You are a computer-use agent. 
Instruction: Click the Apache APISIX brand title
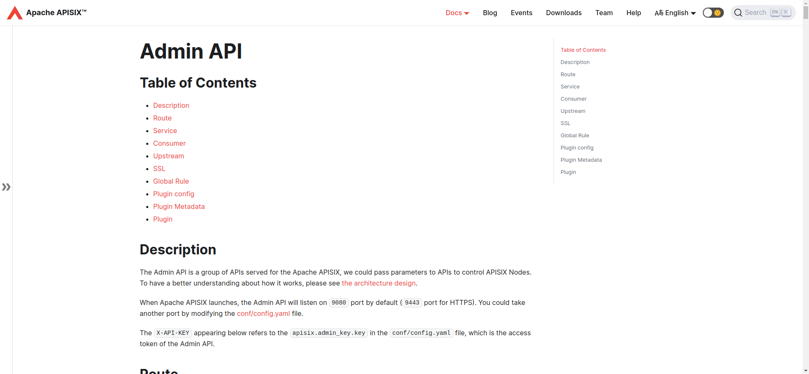point(56,13)
